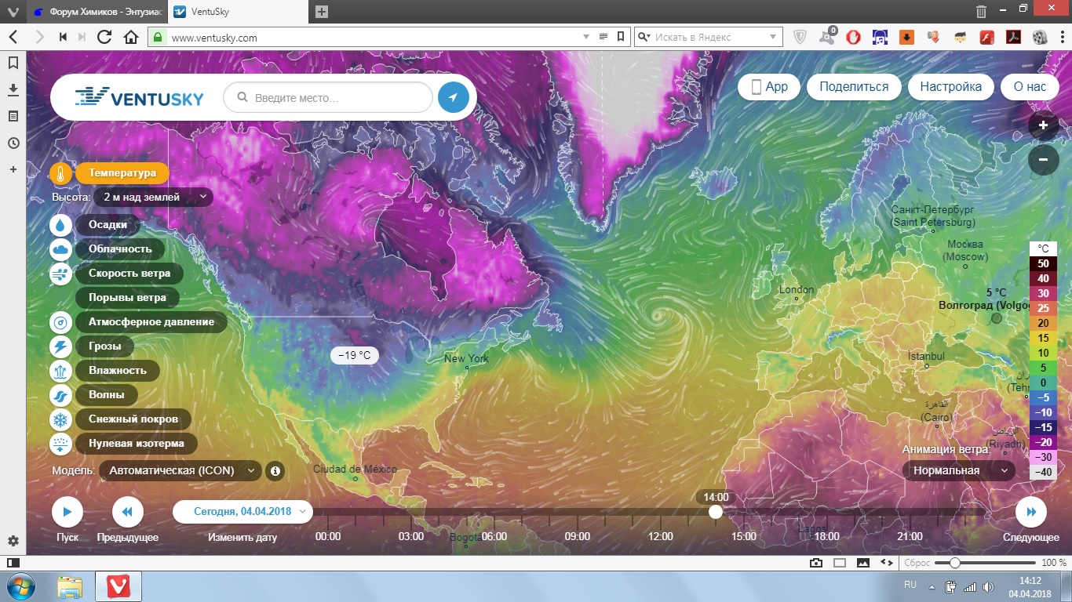The image size is (1072, 602).
Task: Expand the model dropdown Автоматическая (ICON)
Action: point(180,471)
